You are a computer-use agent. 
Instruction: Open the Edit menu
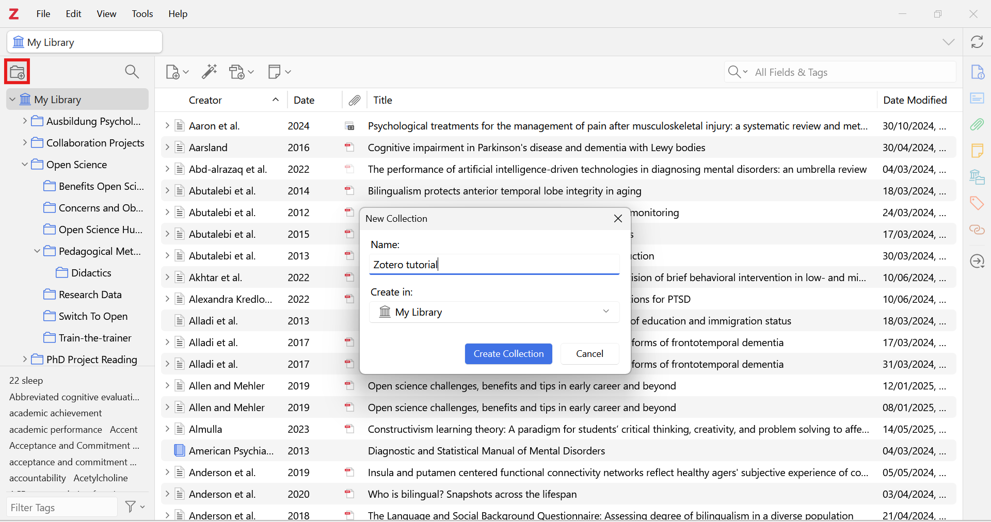coord(73,14)
